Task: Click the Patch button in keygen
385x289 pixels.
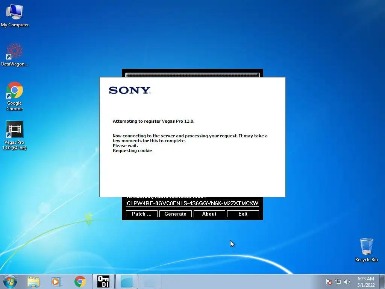Action: click(142, 214)
